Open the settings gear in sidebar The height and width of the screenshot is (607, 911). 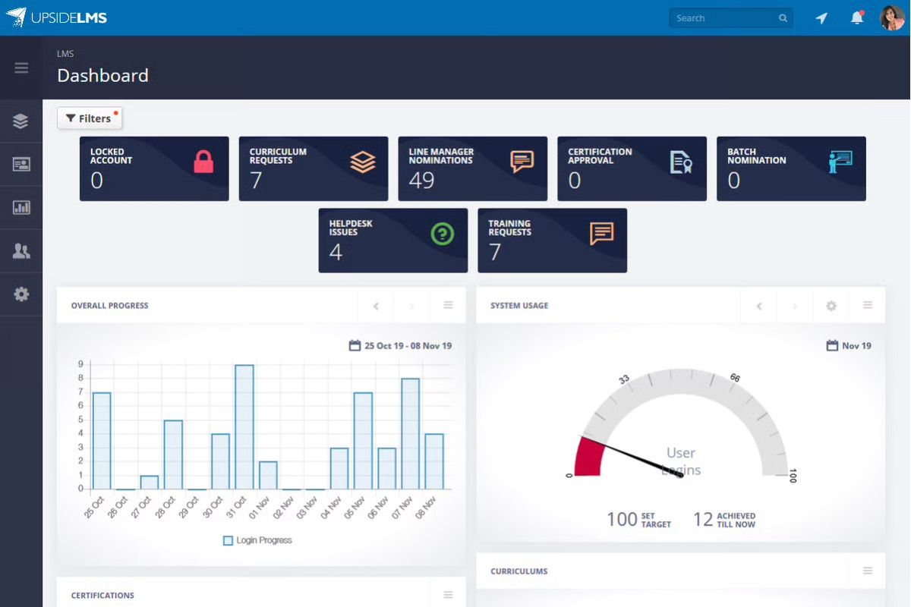tap(21, 294)
